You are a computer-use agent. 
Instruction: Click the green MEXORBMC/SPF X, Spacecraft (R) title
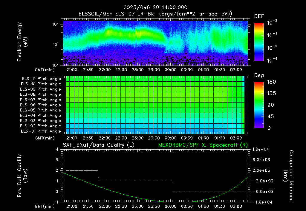203,145
